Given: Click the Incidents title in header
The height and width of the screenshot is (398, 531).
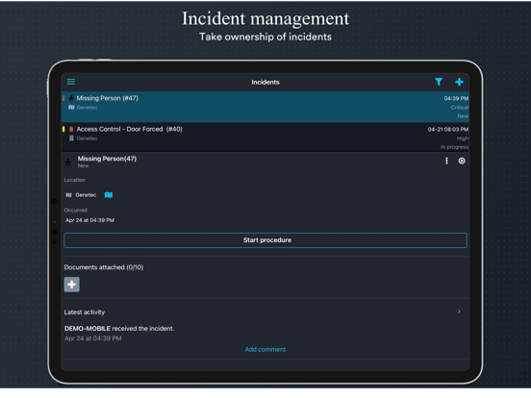Looking at the screenshot, I should (x=265, y=83).
